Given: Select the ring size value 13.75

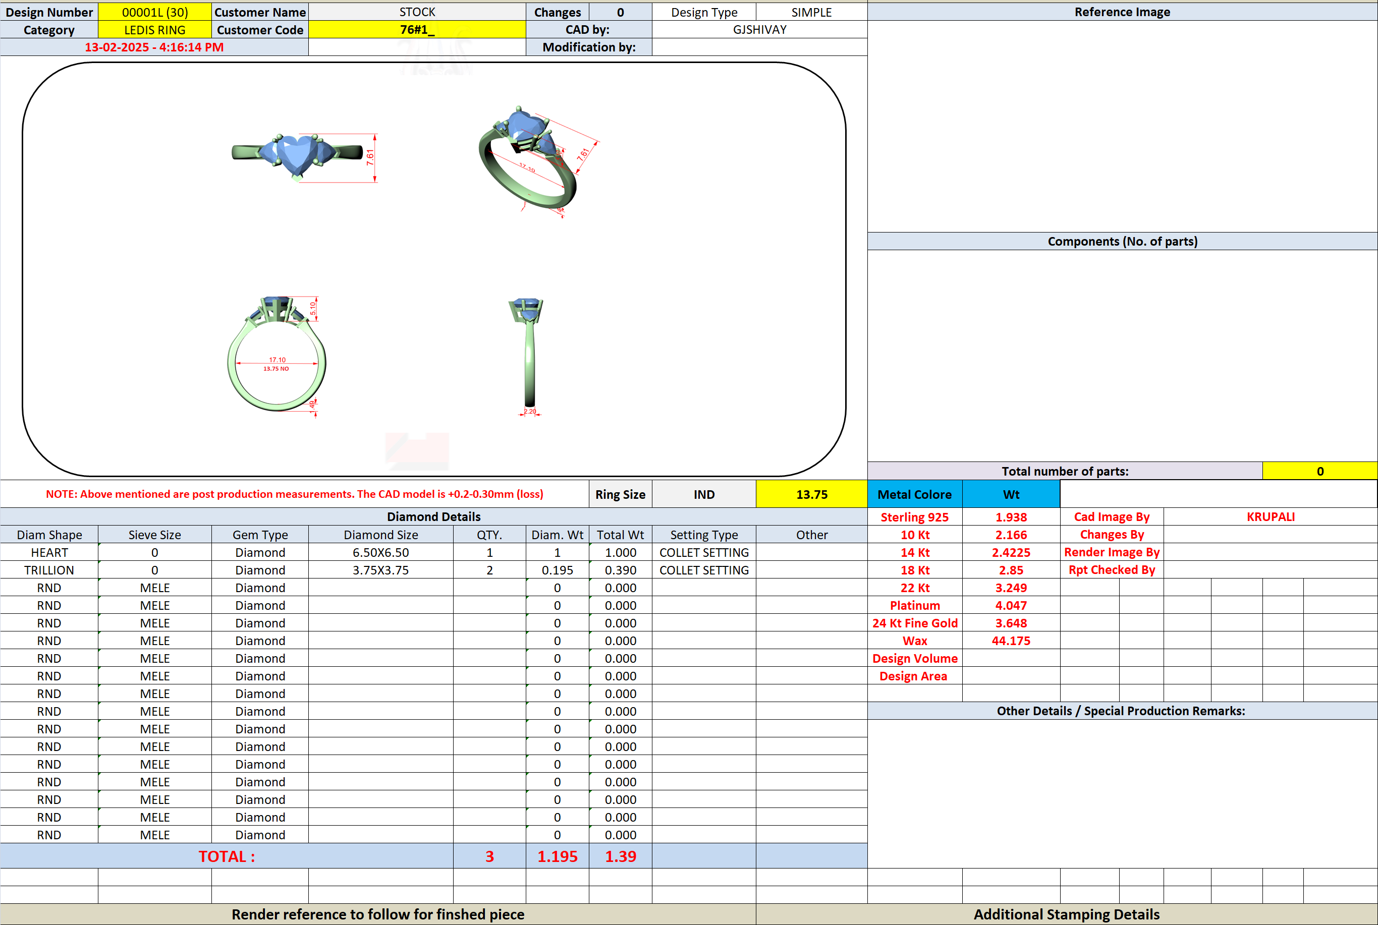Looking at the screenshot, I should pos(811,494).
